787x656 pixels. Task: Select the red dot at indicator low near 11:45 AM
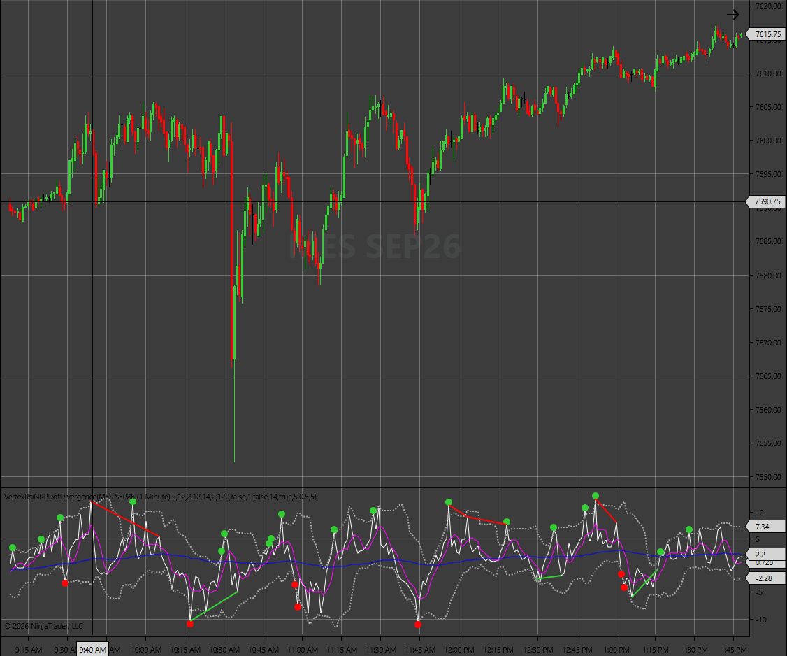(418, 625)
